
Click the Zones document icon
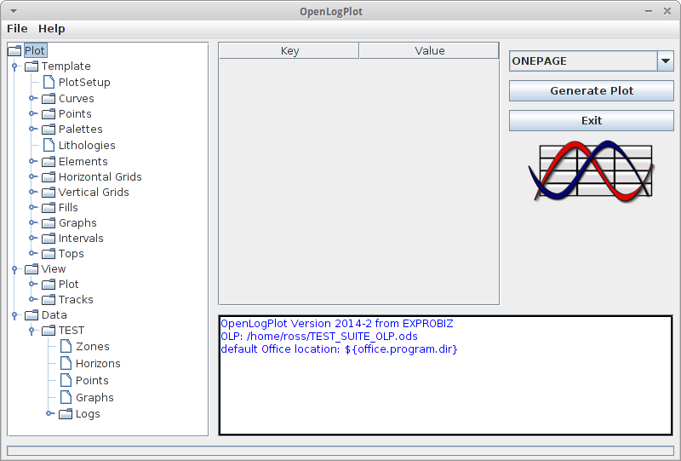(66, 346)
